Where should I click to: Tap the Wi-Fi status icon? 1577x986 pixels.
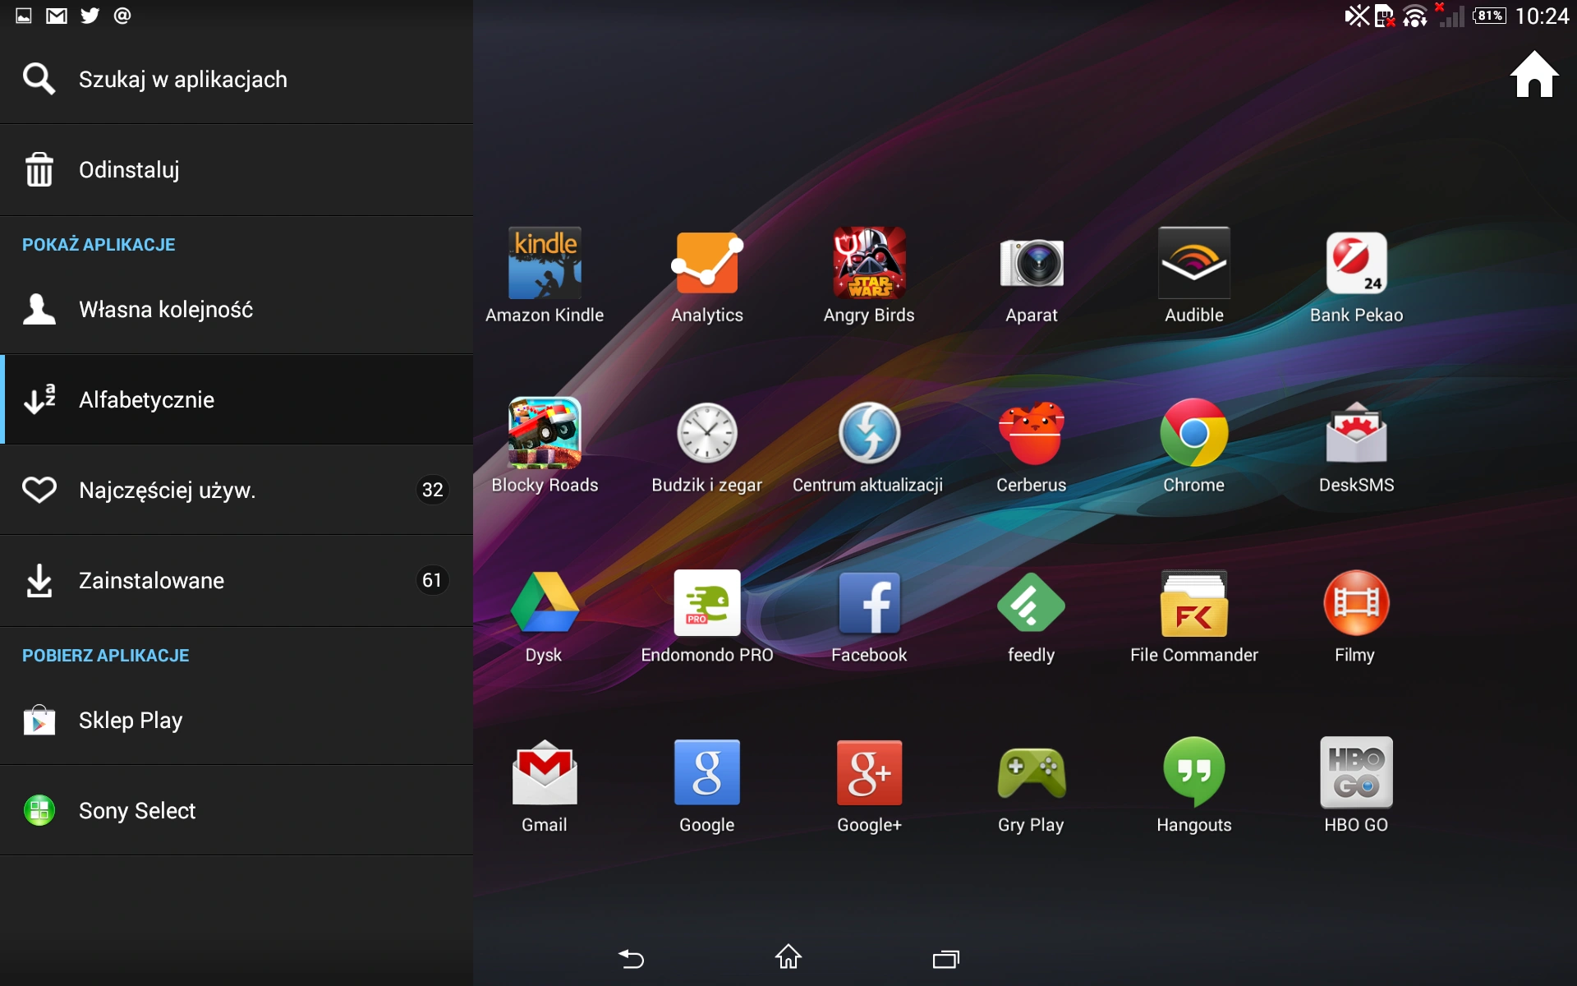(1414, 16)
